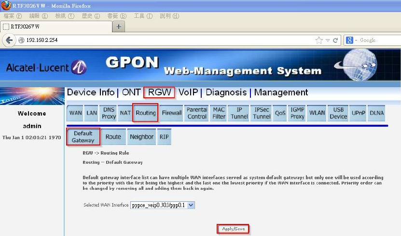401x236 pixels.
Task: Open a new tab with plus button
Action: [x=119, y=26]
